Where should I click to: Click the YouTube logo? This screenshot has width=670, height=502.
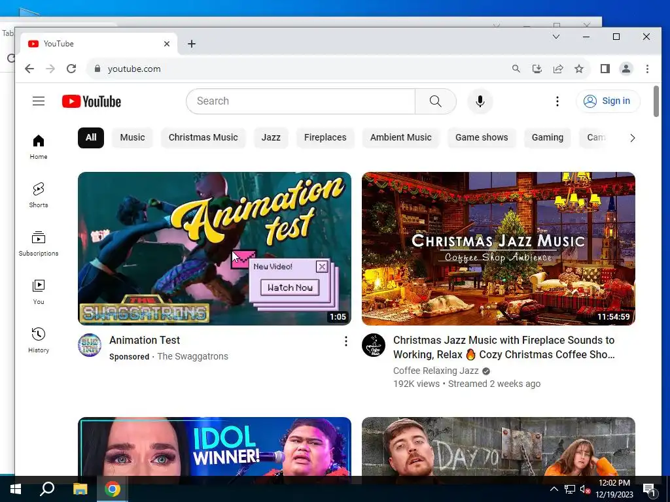click(x=92, y=101)
